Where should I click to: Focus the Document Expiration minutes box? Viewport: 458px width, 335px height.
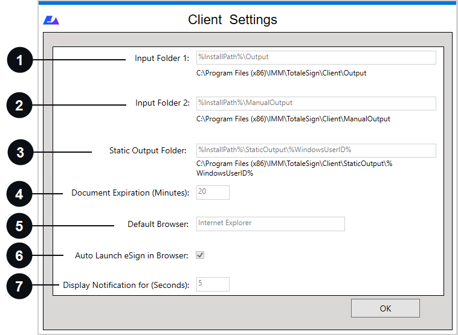coord(213,193)
